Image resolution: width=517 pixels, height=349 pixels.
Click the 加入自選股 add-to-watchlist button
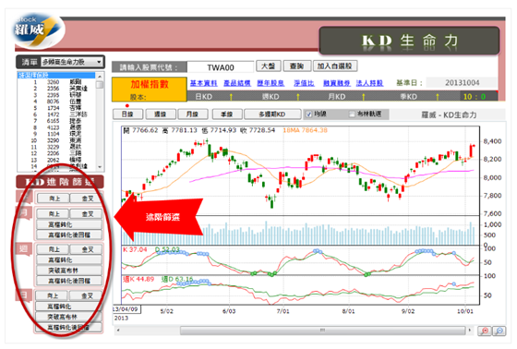pos(335,66)
